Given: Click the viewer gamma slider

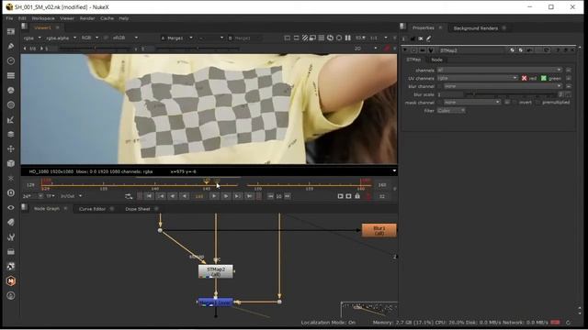Looking at the screenshot, I should click(198, 49).
